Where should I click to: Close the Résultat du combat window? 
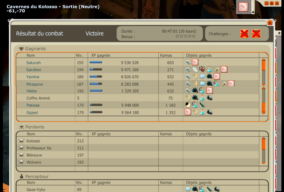270,23
